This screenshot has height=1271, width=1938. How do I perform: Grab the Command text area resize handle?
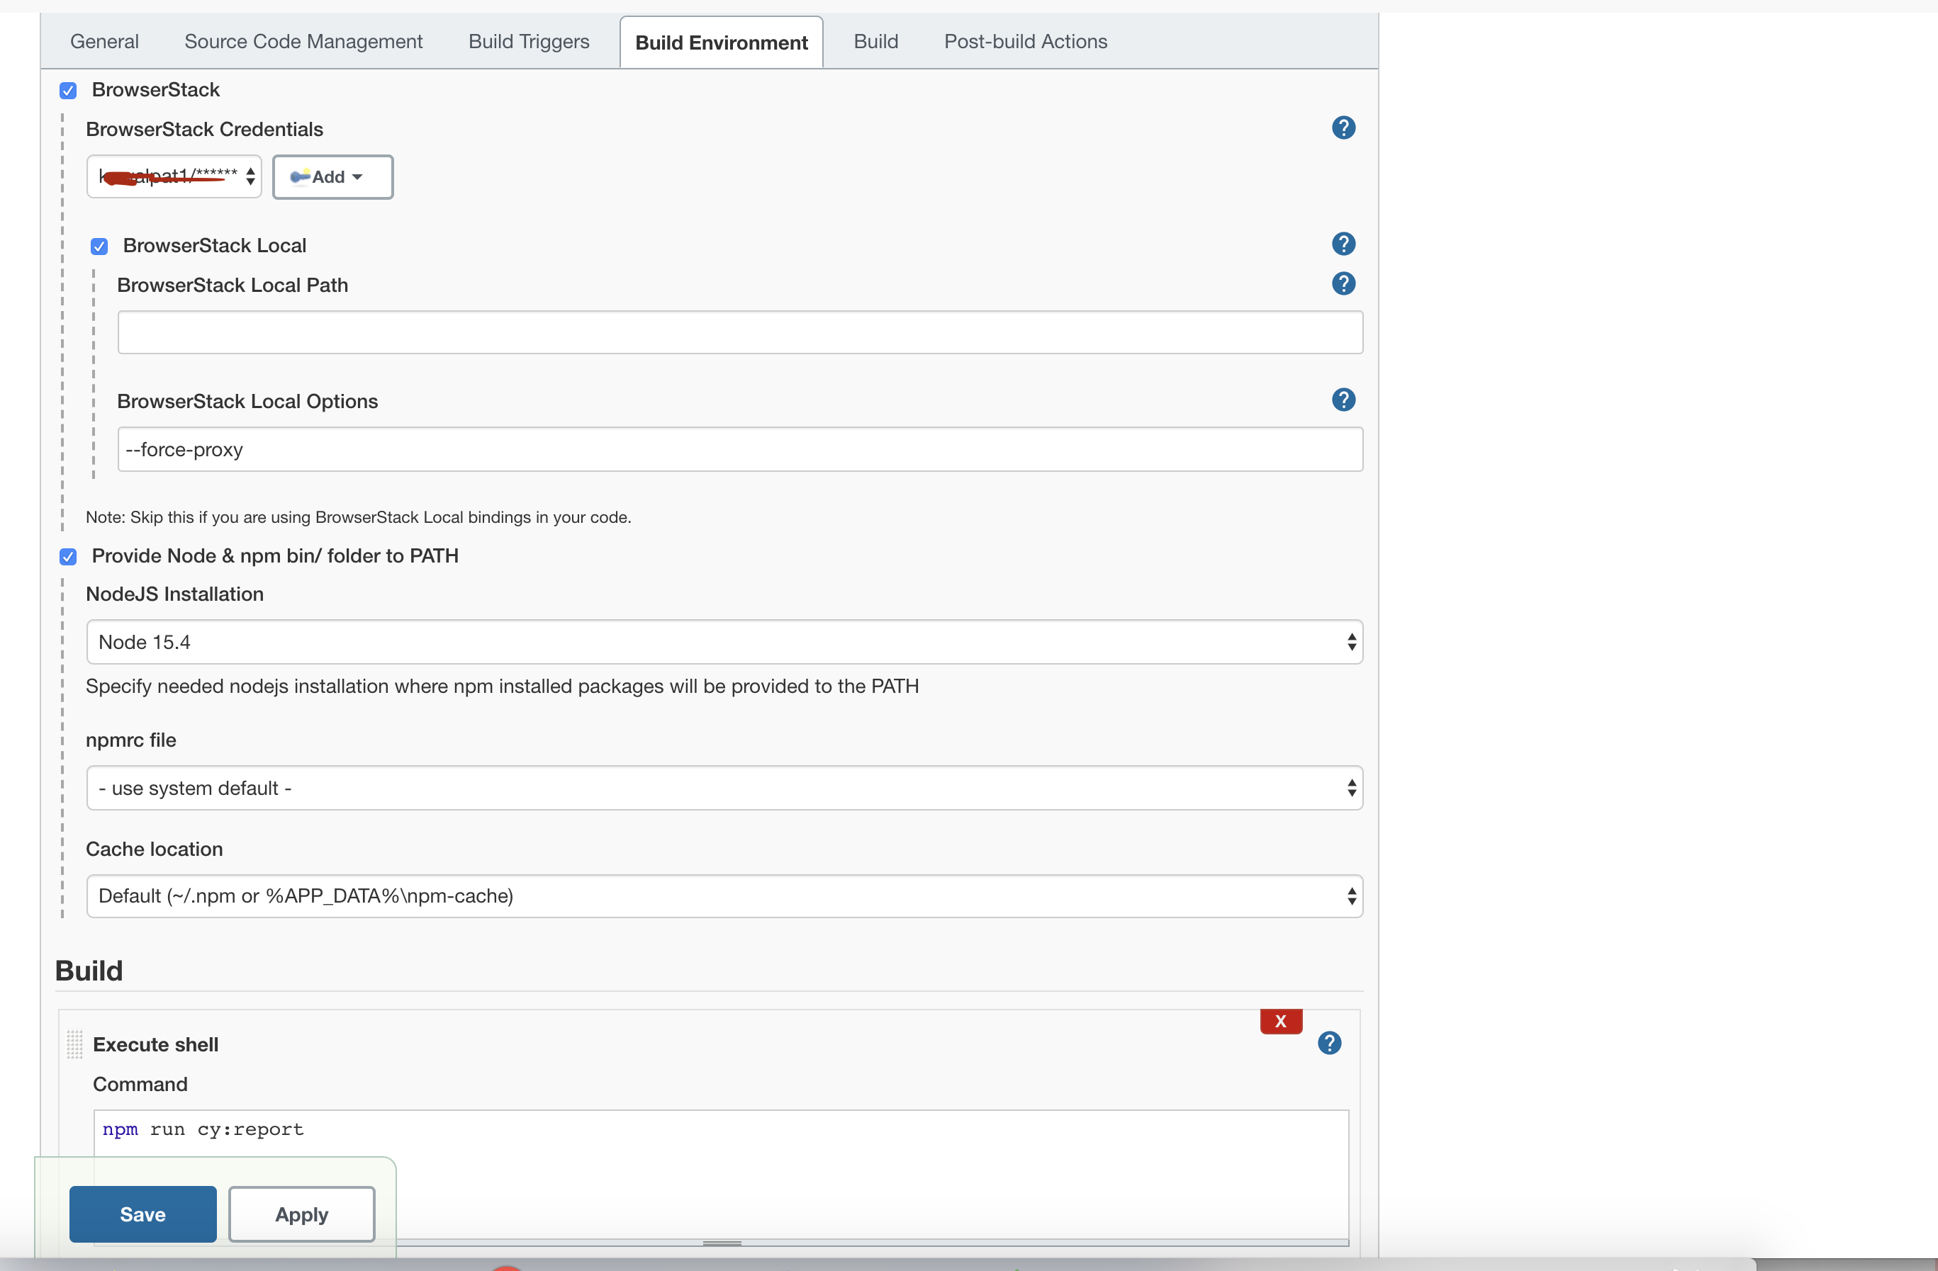[x=722, y=1243]
